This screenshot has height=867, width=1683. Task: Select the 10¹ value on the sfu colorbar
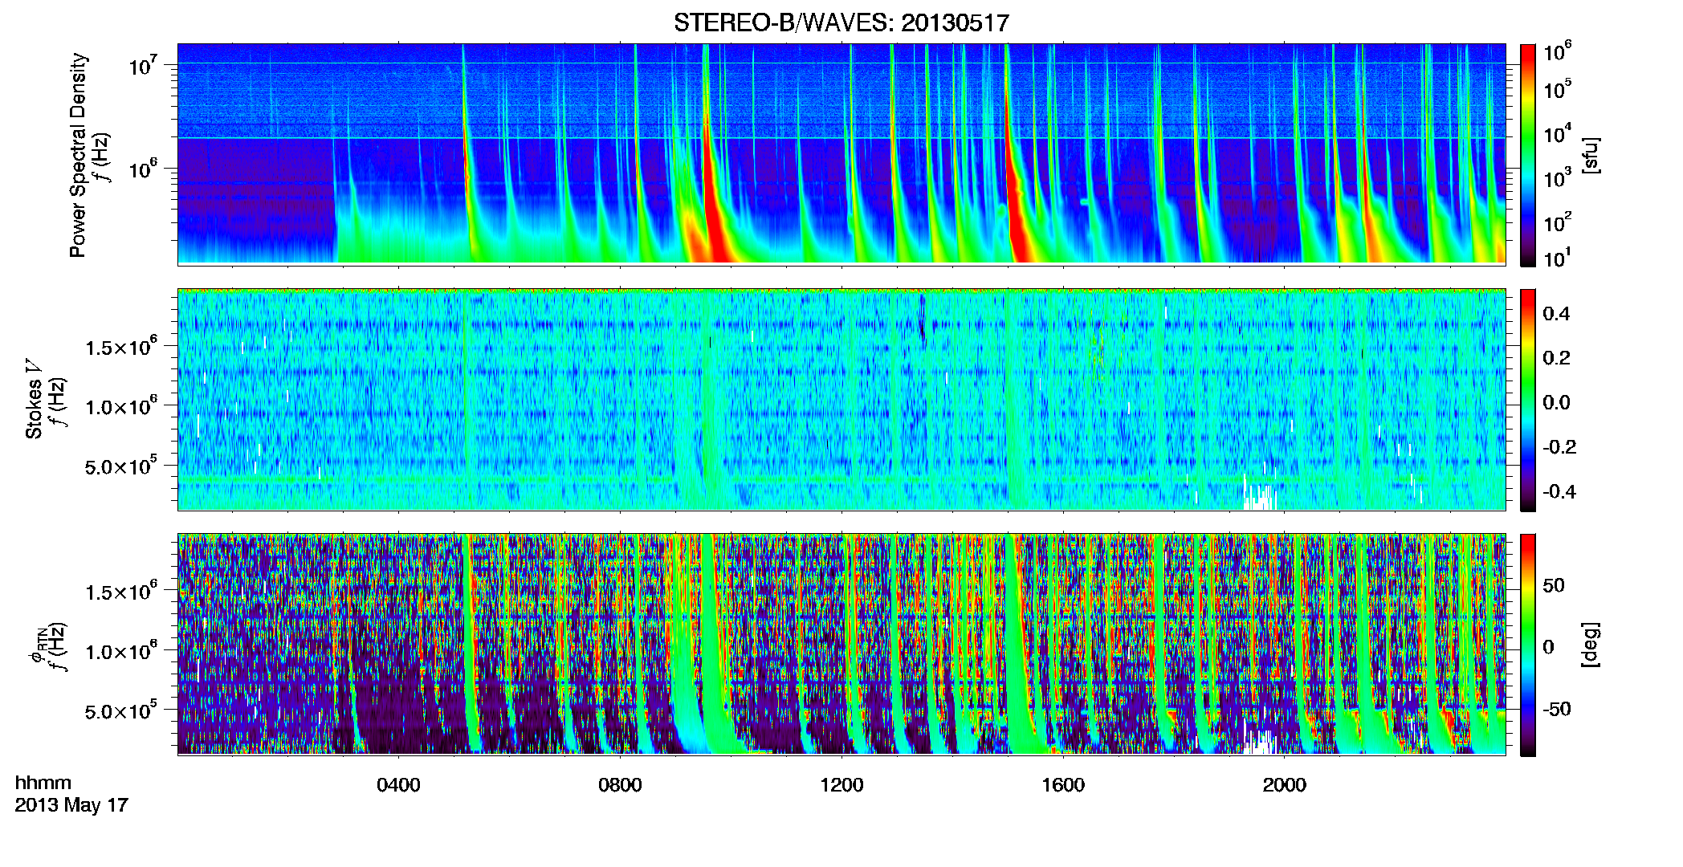(x=1558, y=258)
